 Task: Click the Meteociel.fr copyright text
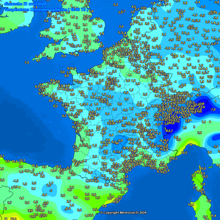(x=123, y=213)
